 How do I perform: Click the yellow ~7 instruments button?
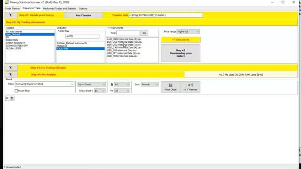tap(181, 40)
